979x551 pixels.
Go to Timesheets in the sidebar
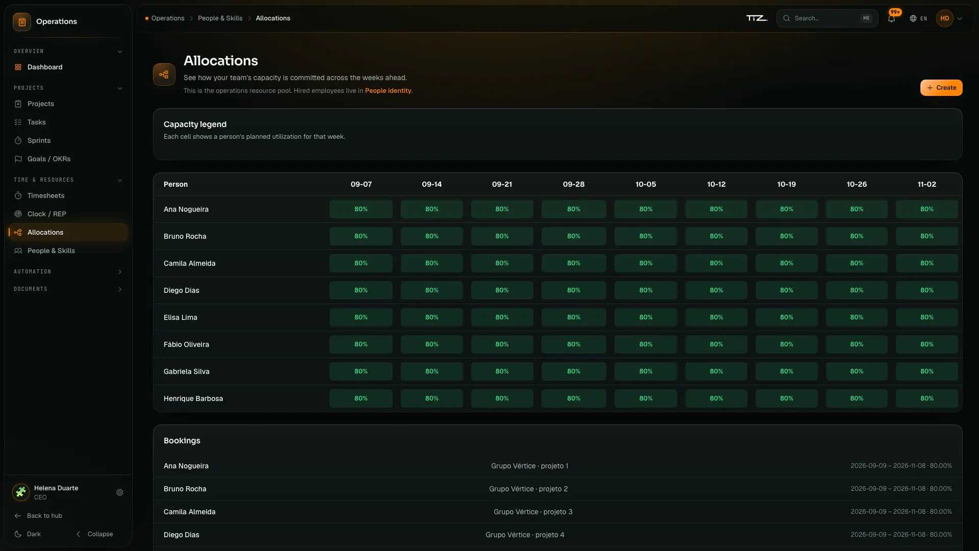point(68,195)
